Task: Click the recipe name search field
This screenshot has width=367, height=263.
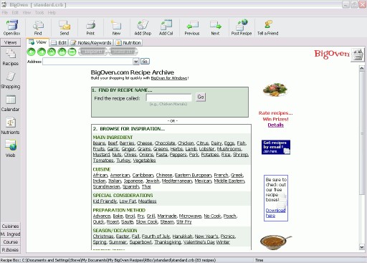Action: pos(169,97)
